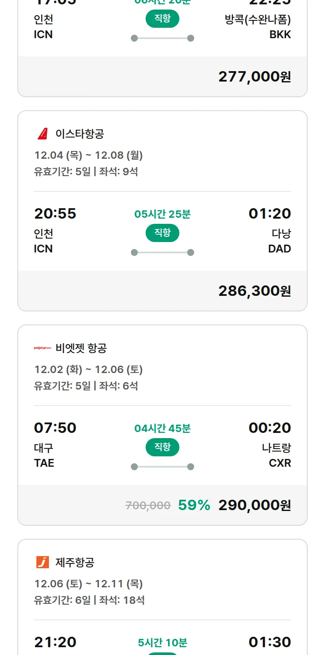Viewport: 325px width, 655px height.
Task: Click the route line on the Nha Trang flight
Action: tap(162, 467)
